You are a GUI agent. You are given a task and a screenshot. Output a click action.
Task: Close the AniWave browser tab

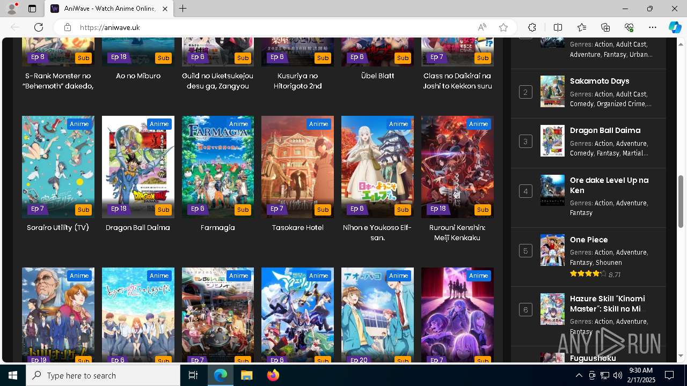[x=165, y=9]
